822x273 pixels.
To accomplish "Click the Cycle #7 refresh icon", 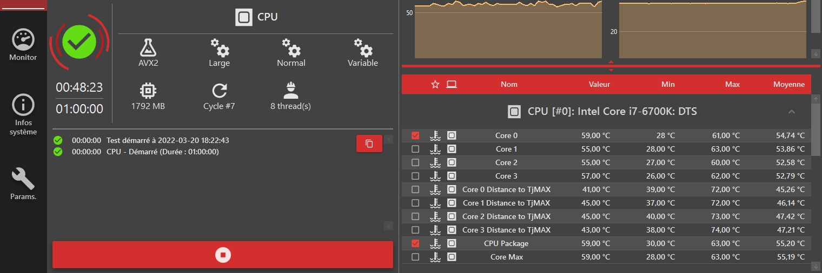I will click(219, 91).
